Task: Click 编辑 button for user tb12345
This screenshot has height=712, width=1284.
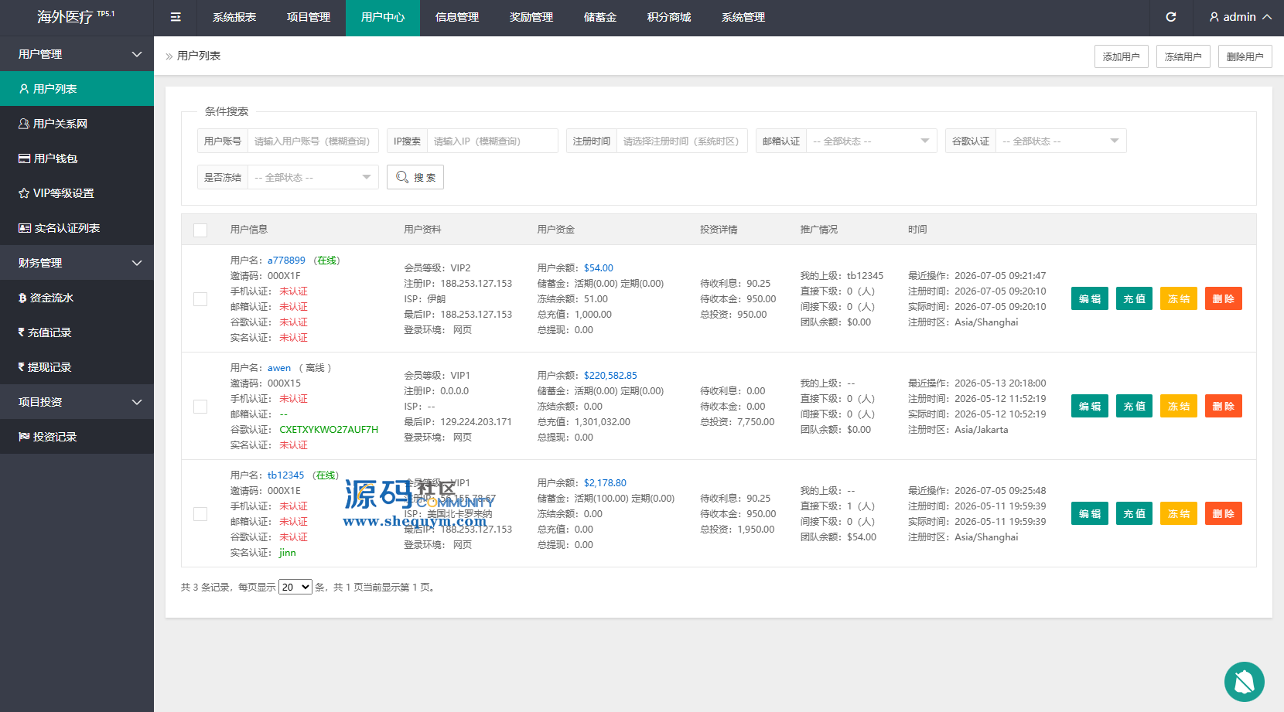Action: point(1090,513)
